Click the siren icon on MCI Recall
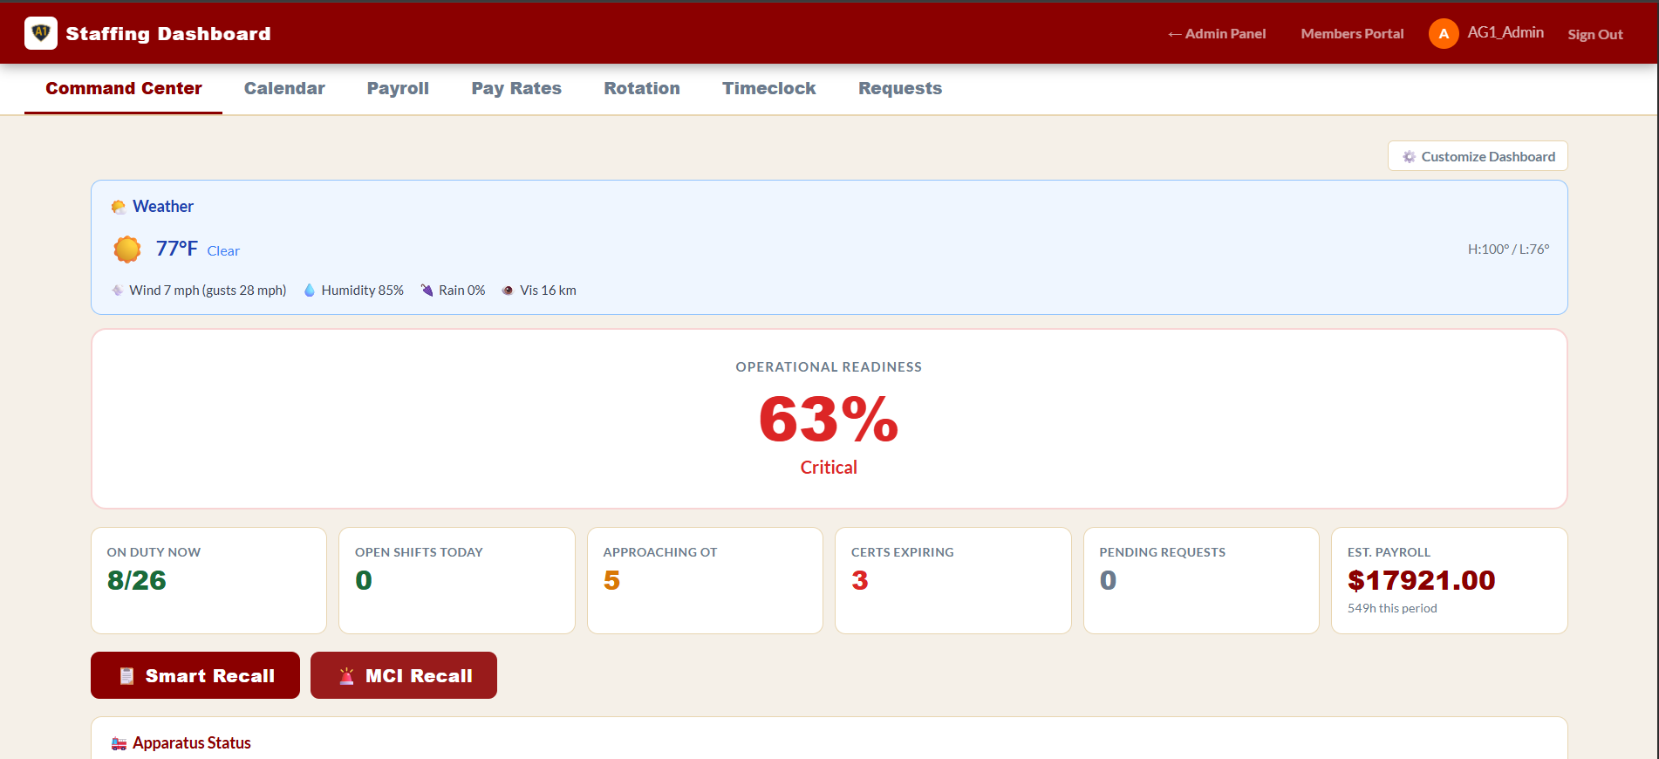 [x=346, y=676]
